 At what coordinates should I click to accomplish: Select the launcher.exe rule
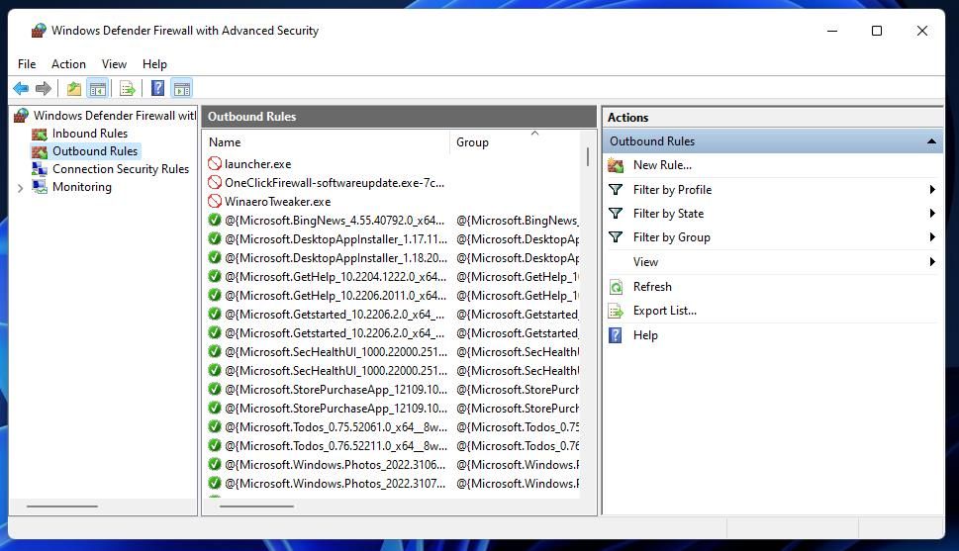[x=257, y=164]
